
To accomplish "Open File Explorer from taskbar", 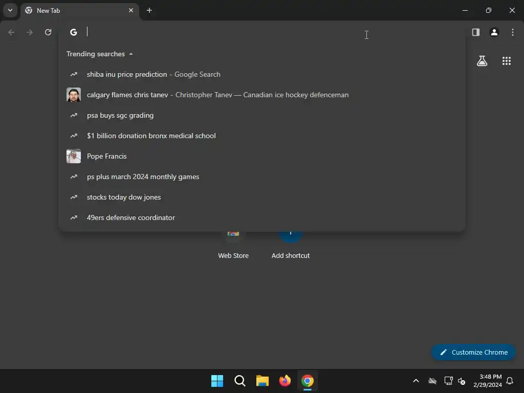I will tap(263, 381).
